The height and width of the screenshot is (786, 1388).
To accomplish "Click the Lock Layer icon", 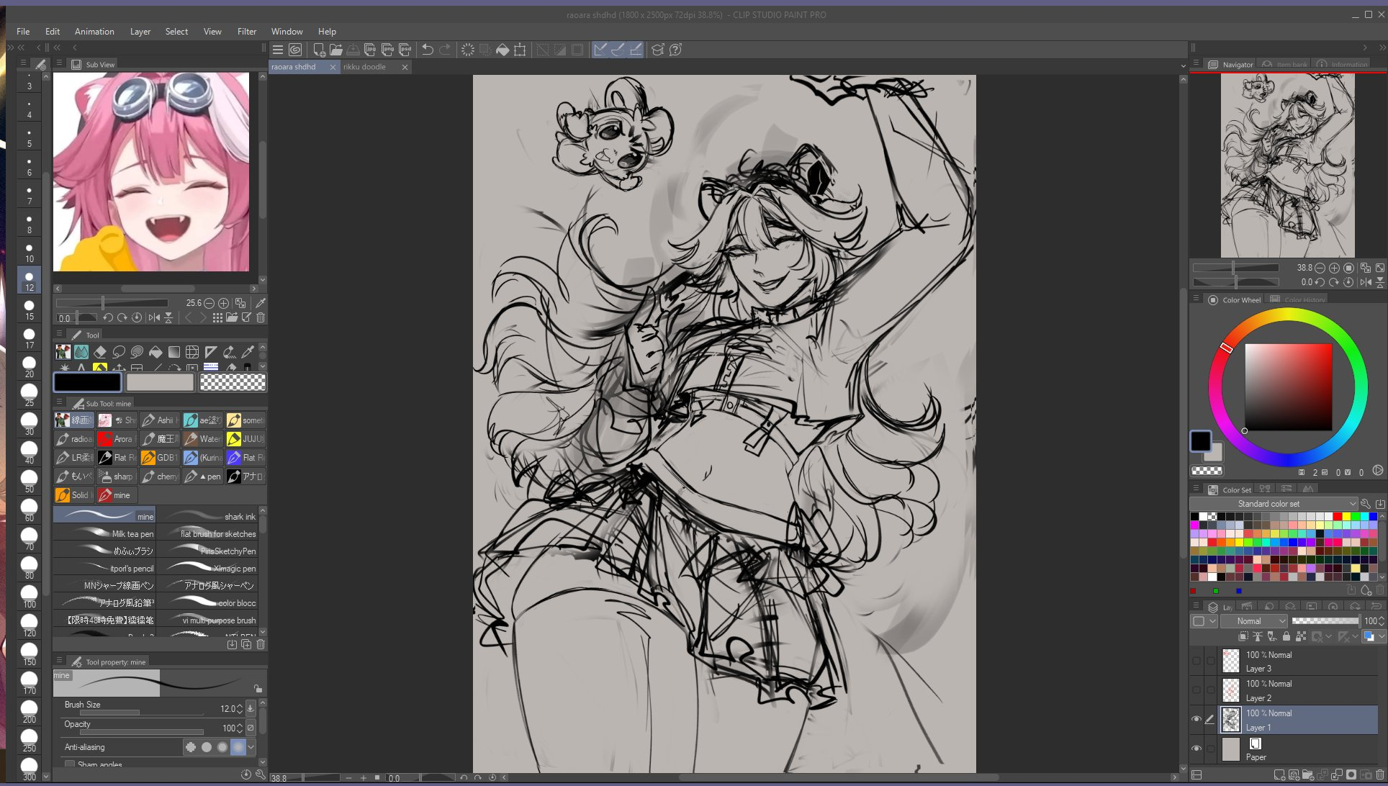I will 1286,636.
